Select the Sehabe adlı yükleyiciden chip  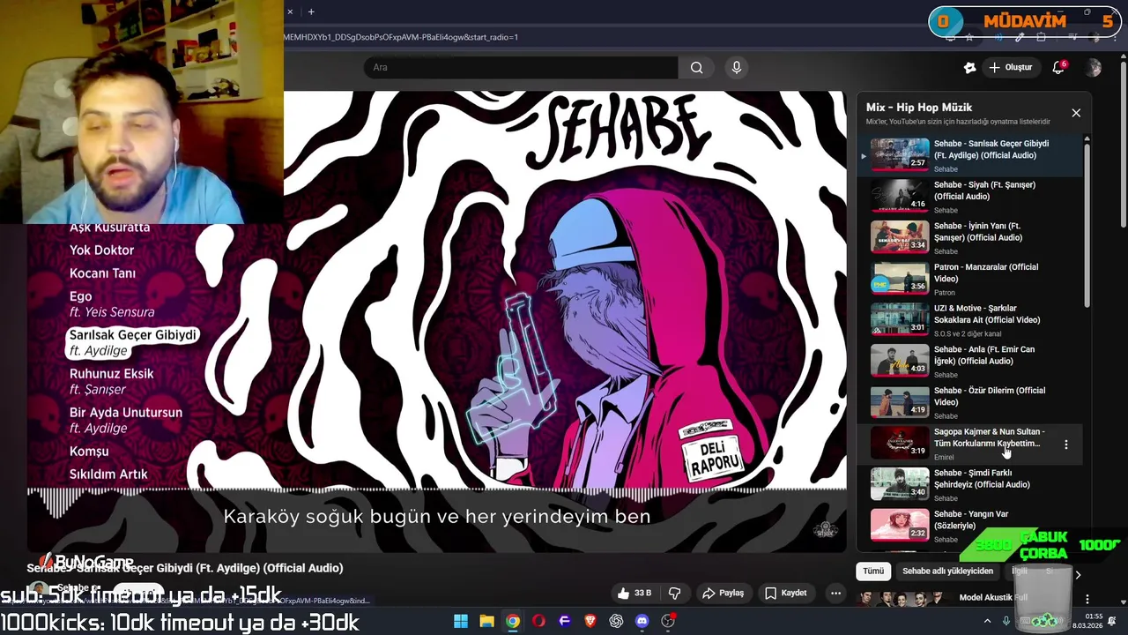pyautogui.click(x=947, y=571)
